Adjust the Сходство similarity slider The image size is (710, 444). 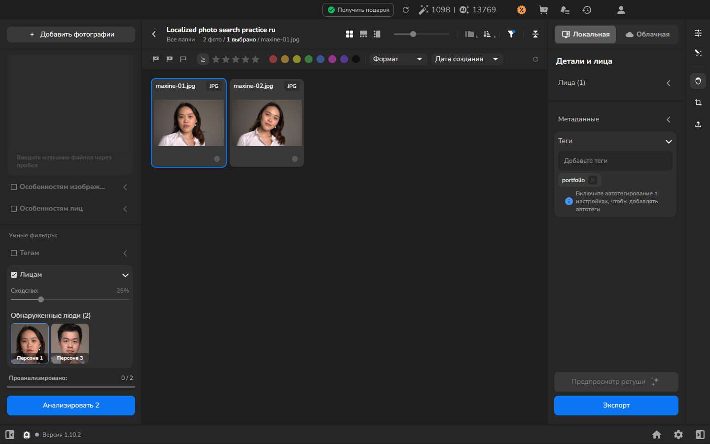click(x=41, y=299)
